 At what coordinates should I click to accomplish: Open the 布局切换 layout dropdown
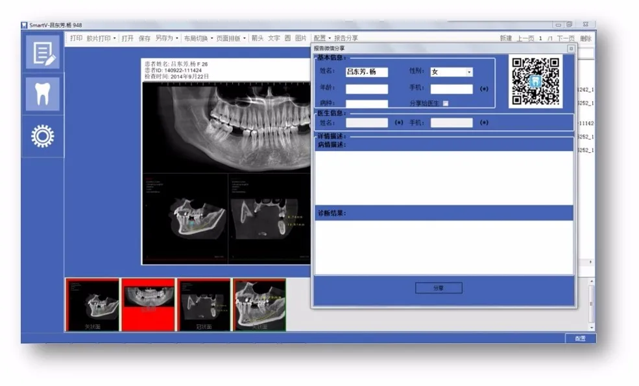[198, 39]
